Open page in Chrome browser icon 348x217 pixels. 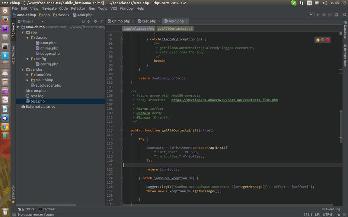(317, 40)
